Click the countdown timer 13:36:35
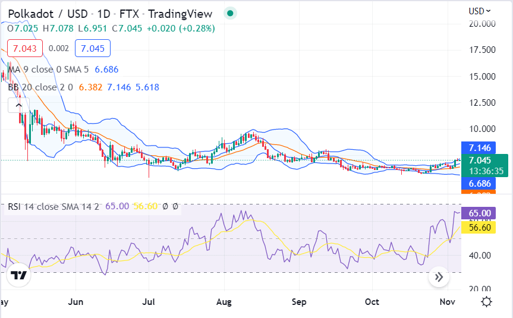Viewport: 513px width, 318px height. click(486, 171)
